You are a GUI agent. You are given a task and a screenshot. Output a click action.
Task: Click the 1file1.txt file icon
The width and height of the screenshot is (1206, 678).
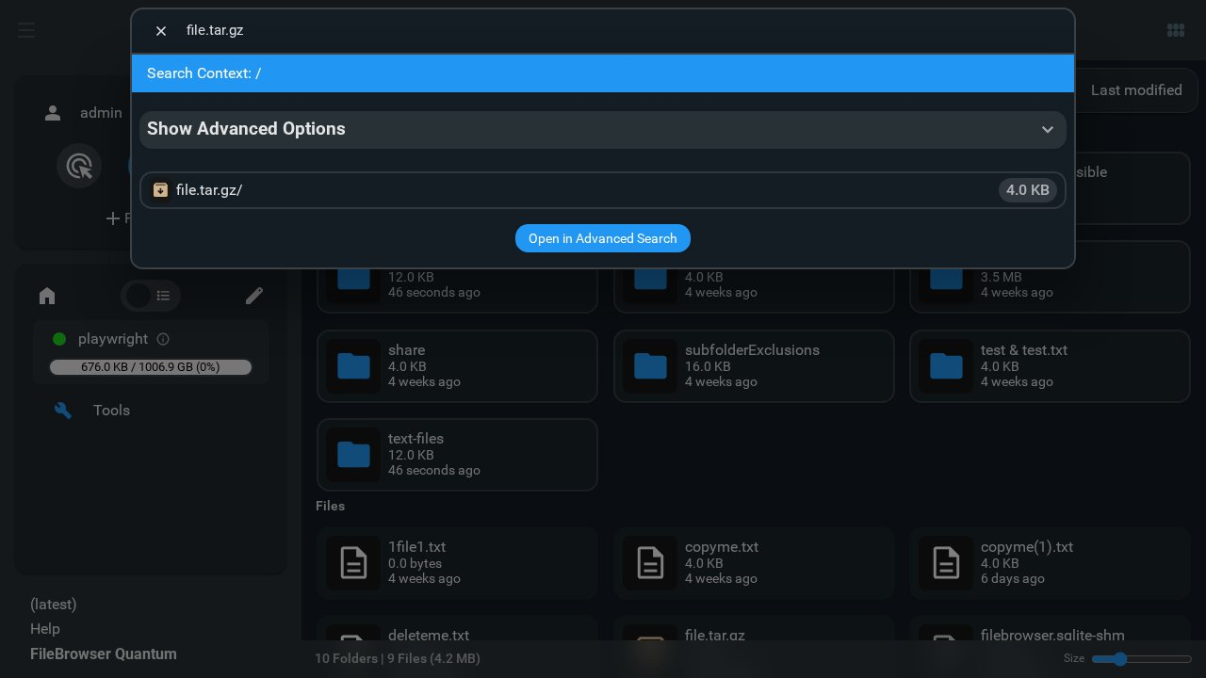(x=353, y=563)
